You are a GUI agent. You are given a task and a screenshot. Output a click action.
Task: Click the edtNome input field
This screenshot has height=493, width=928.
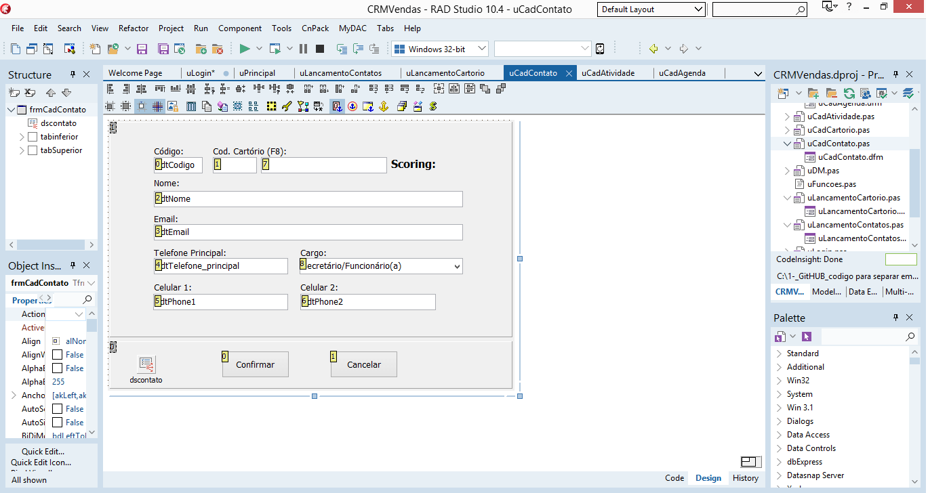click(x=308, y=198)
